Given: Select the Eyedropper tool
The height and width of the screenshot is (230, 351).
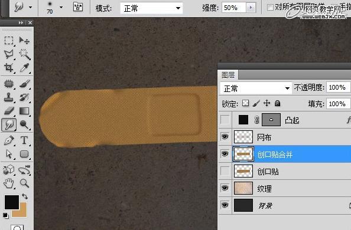Looking at the screenshot, I should 24,67.
